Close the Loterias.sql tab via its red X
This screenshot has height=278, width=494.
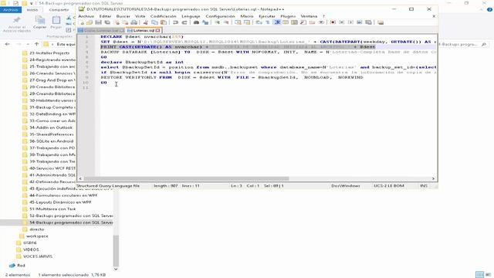(157, 31)
